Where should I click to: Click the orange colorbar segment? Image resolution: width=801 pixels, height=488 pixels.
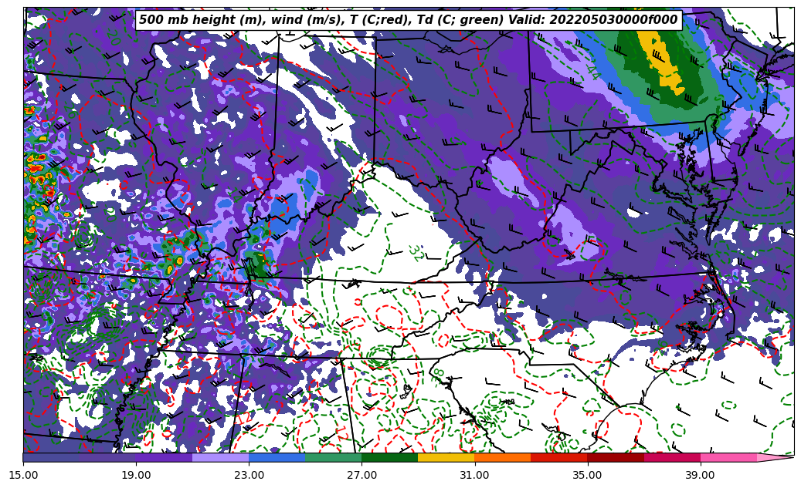(502, 457)
